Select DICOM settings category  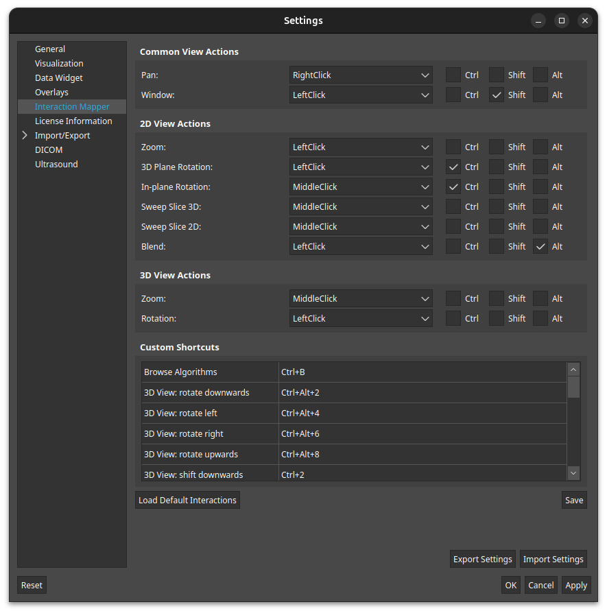[x=72, y=149]
